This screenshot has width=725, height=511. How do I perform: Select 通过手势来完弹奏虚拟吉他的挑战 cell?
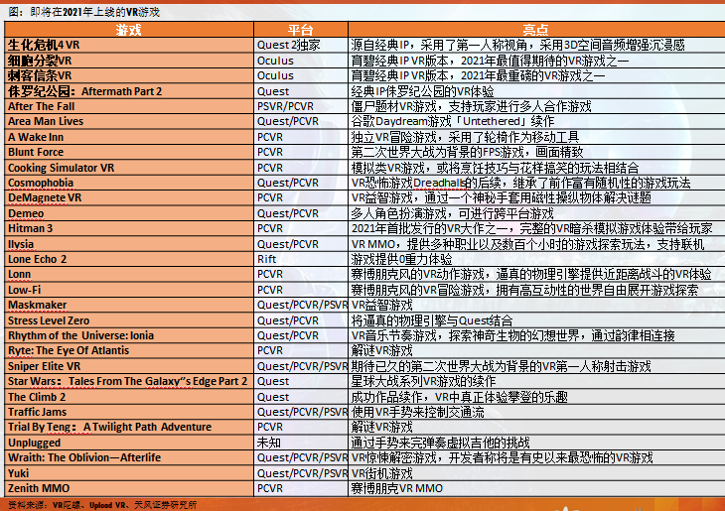click(x=537, y=443)
